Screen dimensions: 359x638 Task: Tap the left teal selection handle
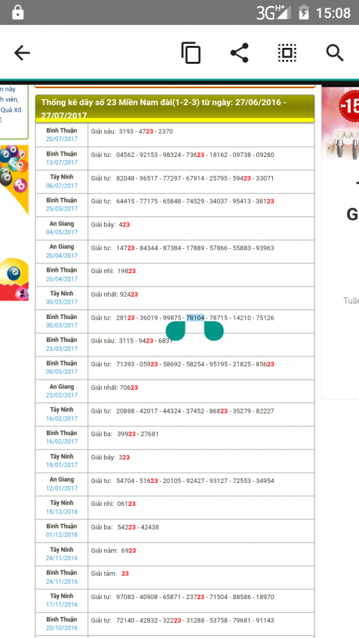[176, 330]
